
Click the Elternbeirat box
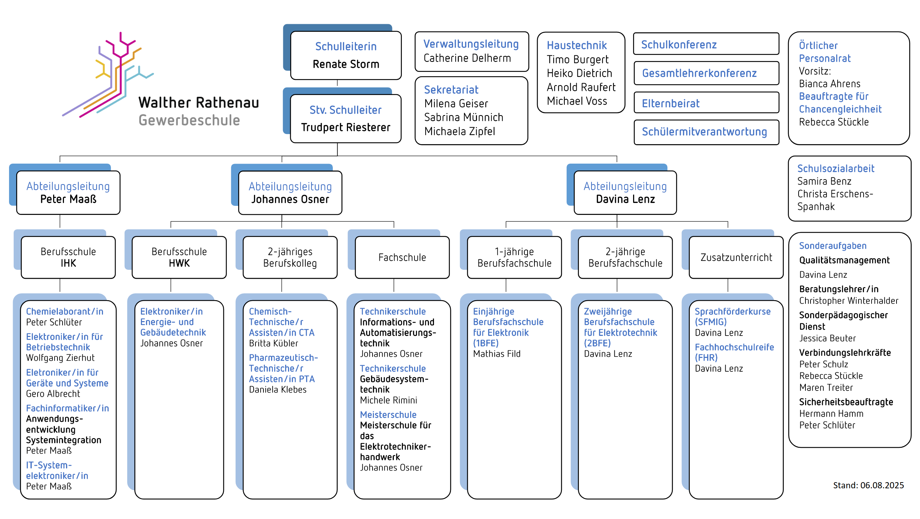[706, 103]
